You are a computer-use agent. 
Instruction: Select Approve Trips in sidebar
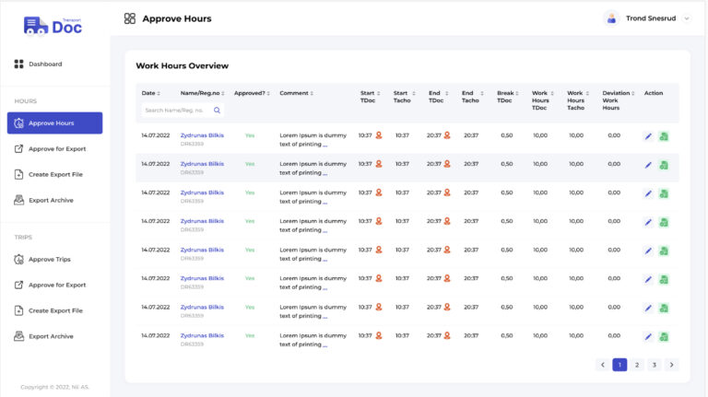tap(49, 260)
